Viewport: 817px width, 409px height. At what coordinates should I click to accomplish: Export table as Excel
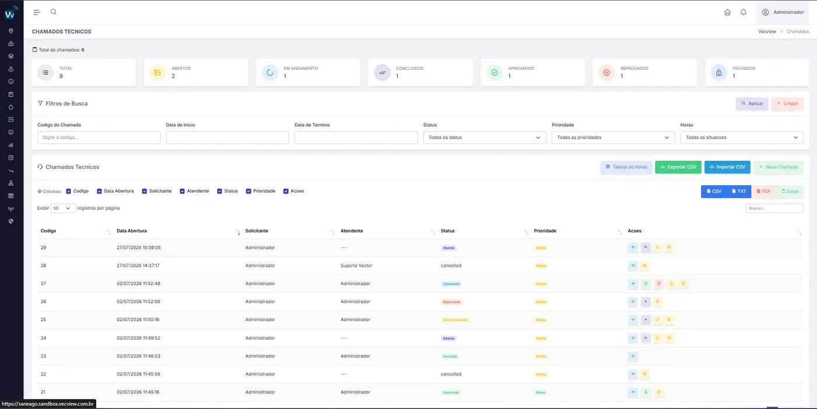click(790, 192)
